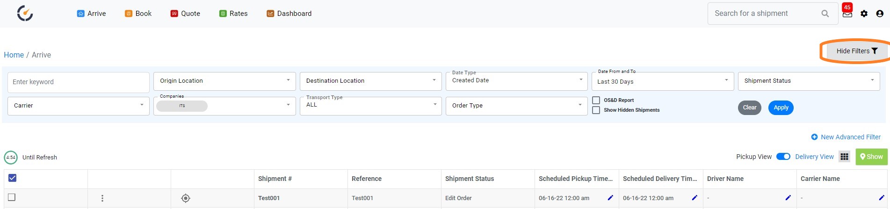Open the Test001 row three-dot menu

coord(102,198)
